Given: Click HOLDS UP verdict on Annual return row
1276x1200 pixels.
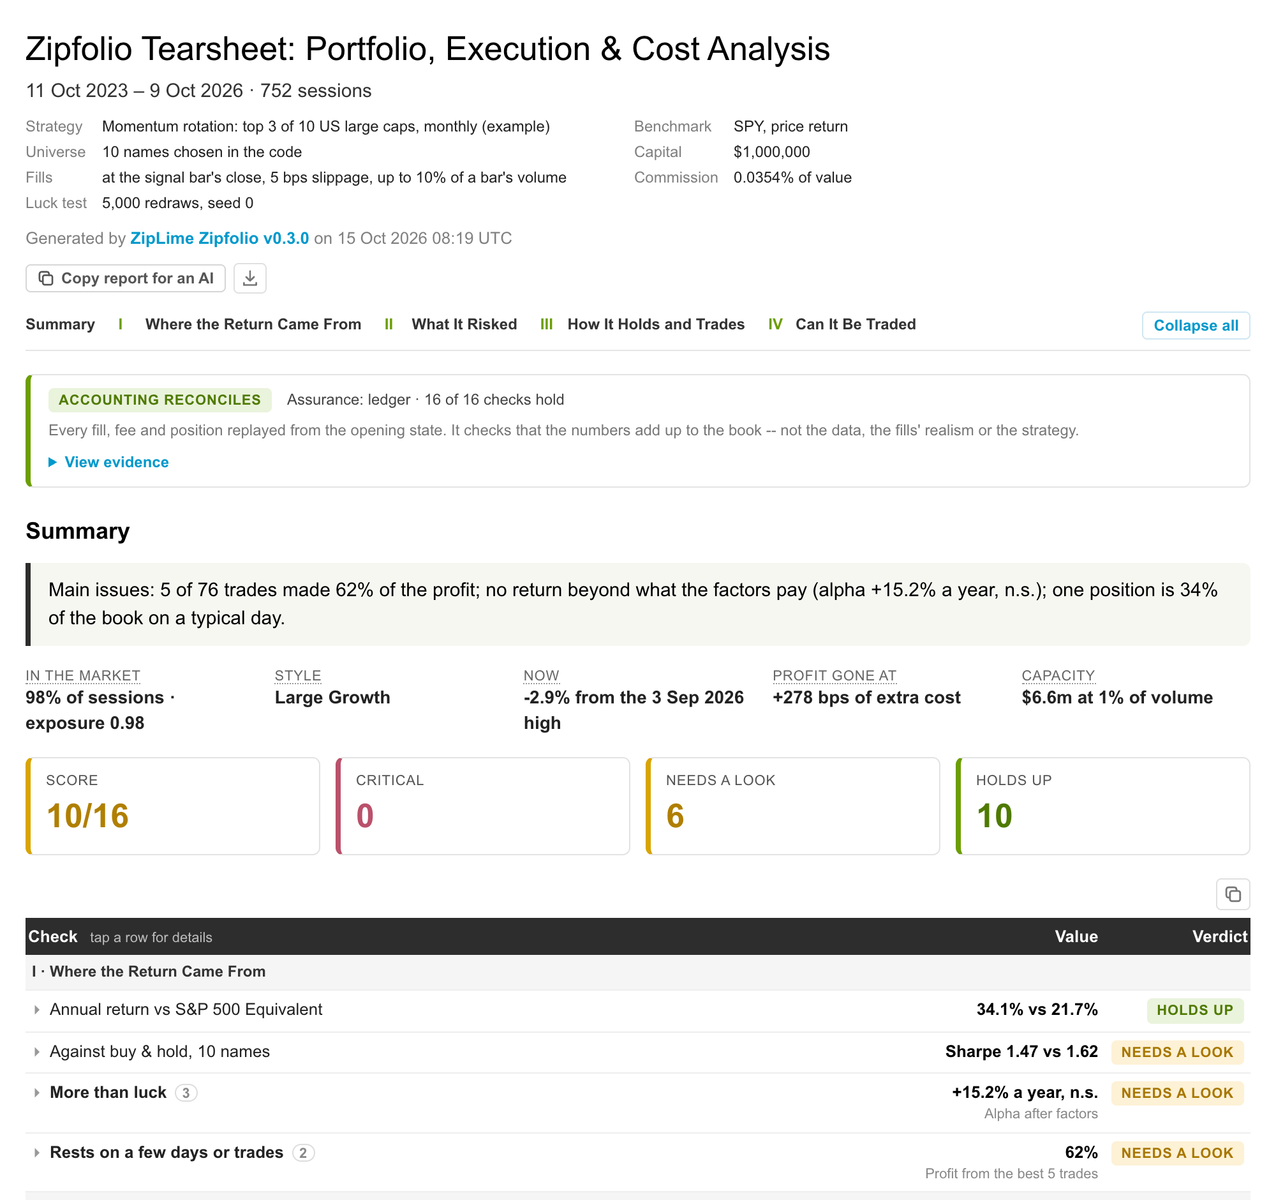Looking at the screenshot, I should [1194, 1010].
